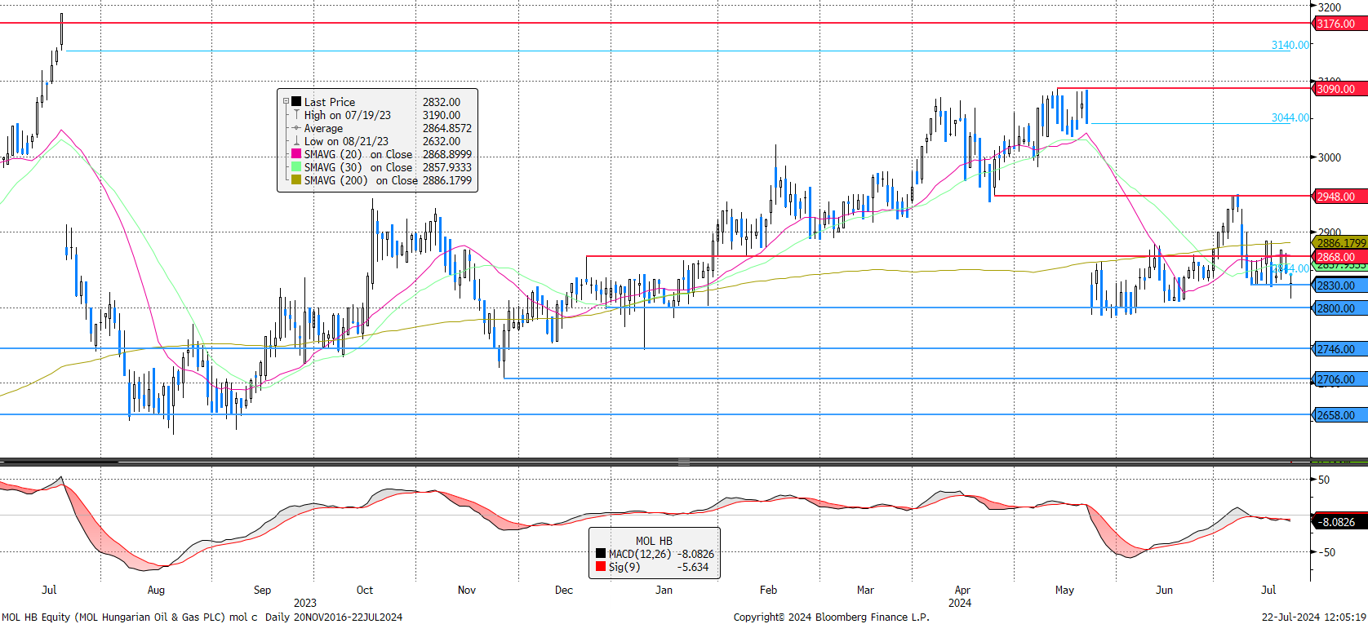Click the 22-Jul-2024 12:05:19 timestamp
1368x624 pixels.
click(1314, 617)
